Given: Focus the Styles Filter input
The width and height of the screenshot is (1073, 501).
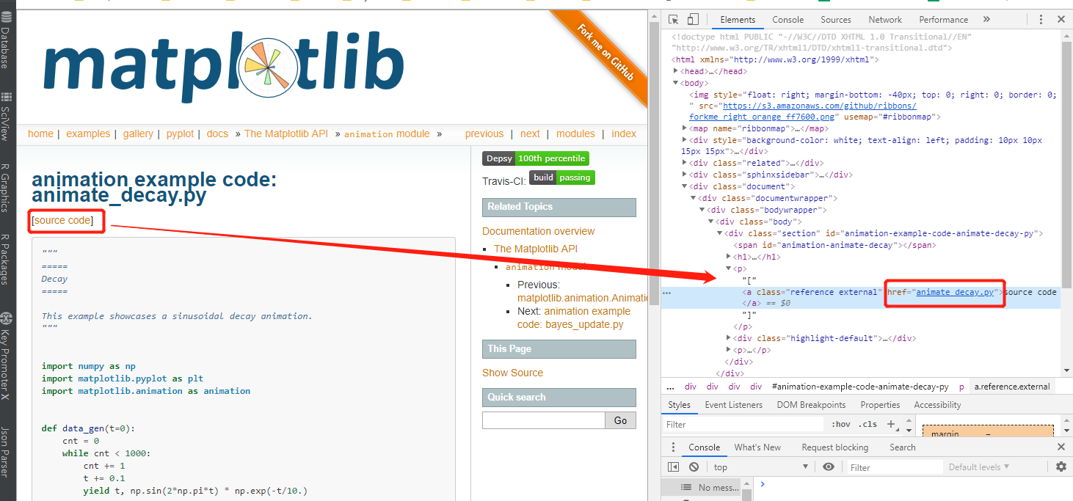Looking at the screenshot, I should click(x=743, y=424).
